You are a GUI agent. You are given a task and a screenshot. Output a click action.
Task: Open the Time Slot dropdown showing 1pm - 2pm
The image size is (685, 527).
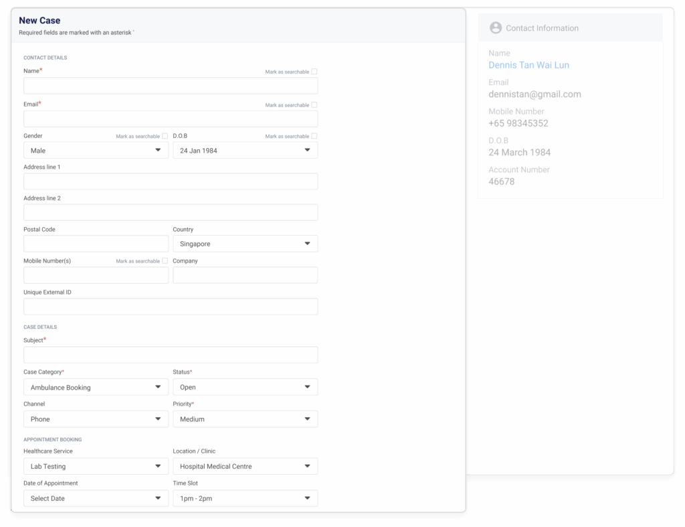pos(245,498)
